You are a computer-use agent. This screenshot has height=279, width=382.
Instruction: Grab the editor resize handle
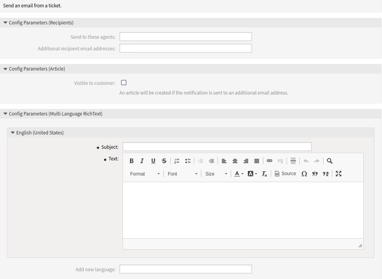360,245
